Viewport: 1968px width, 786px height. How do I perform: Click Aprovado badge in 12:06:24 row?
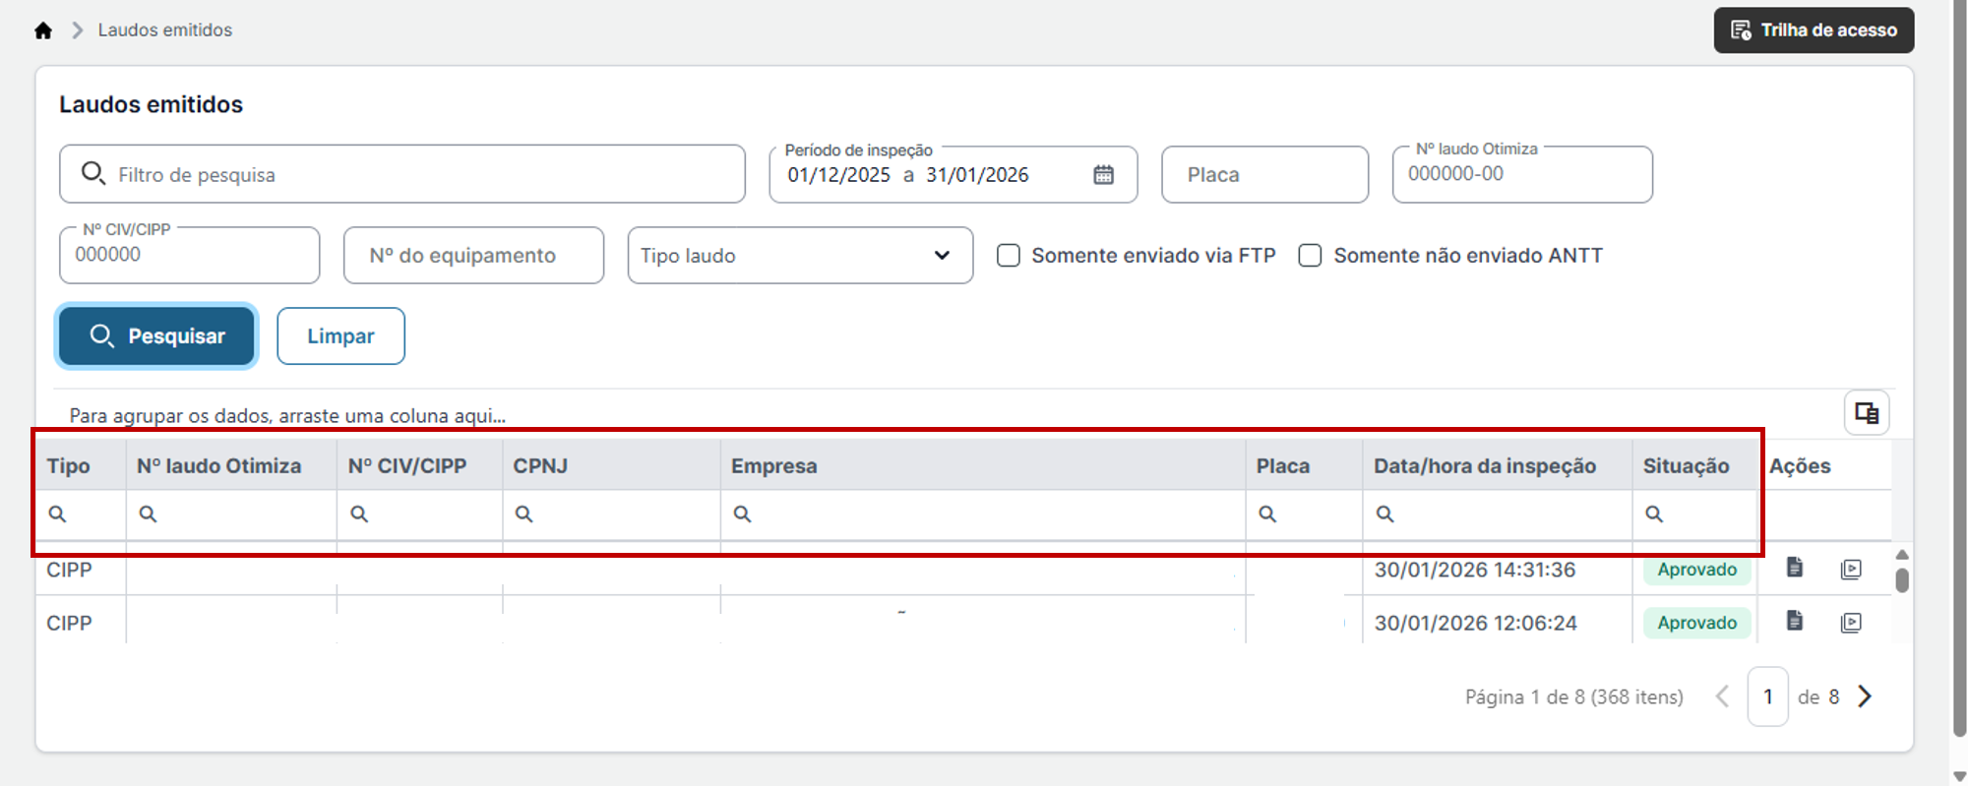click(x=1696, y=623)
